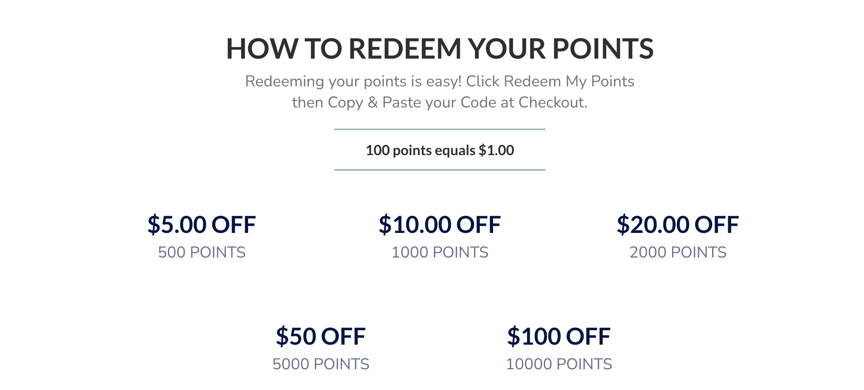
Task: Click the 1000 POINTS label
Action: click(440, 252)
